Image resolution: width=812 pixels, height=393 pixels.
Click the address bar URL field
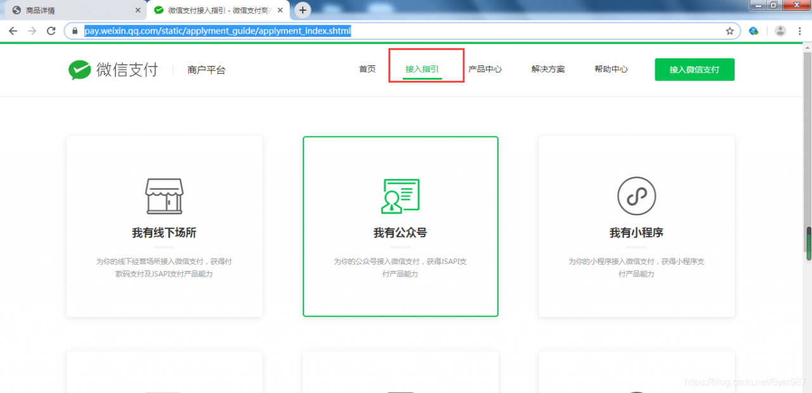[402, 30]
